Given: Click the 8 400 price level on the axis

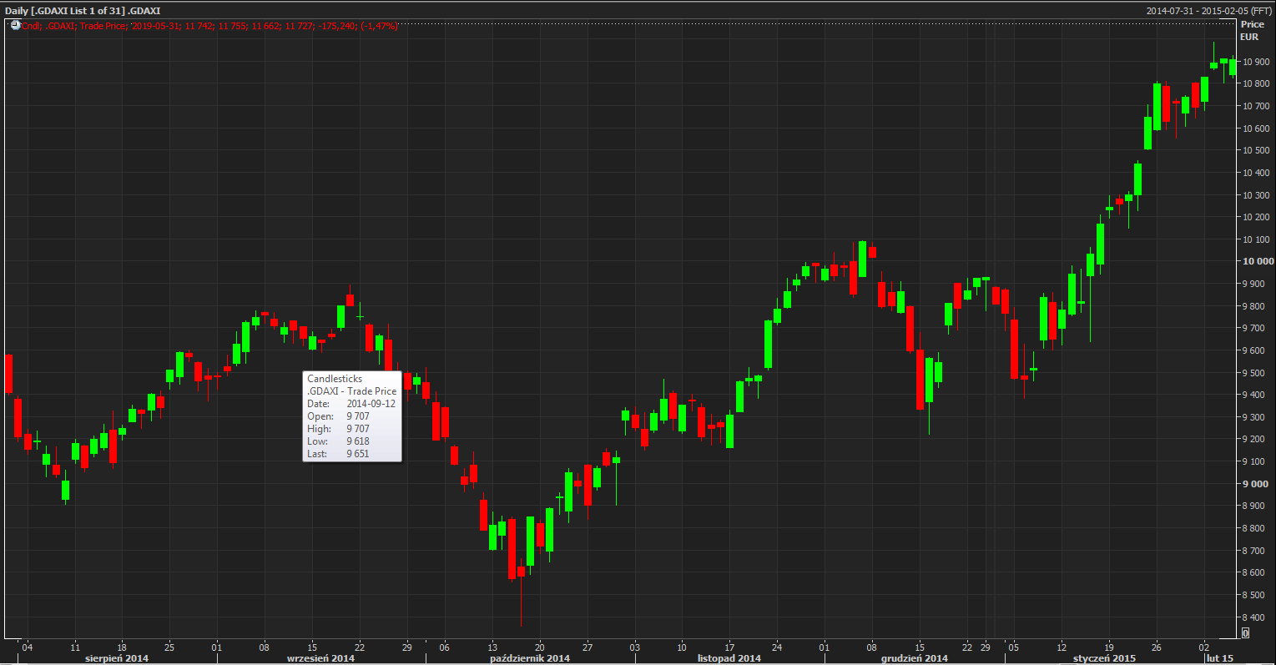Looking at the screenshot, I should click(1257, 617).
